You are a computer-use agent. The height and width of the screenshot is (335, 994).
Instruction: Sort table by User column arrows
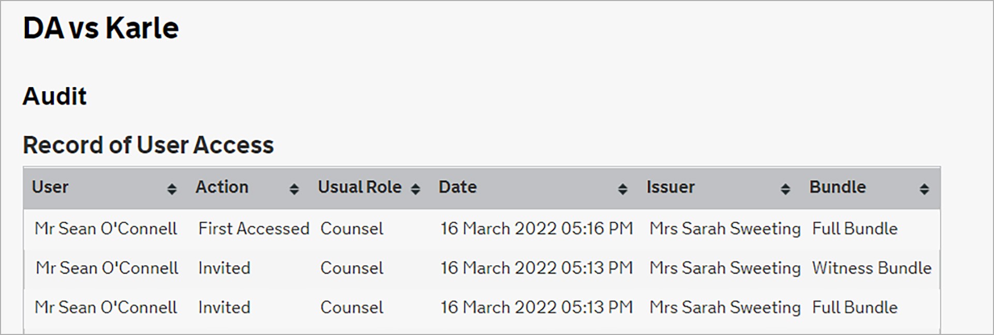coord(172,190)
